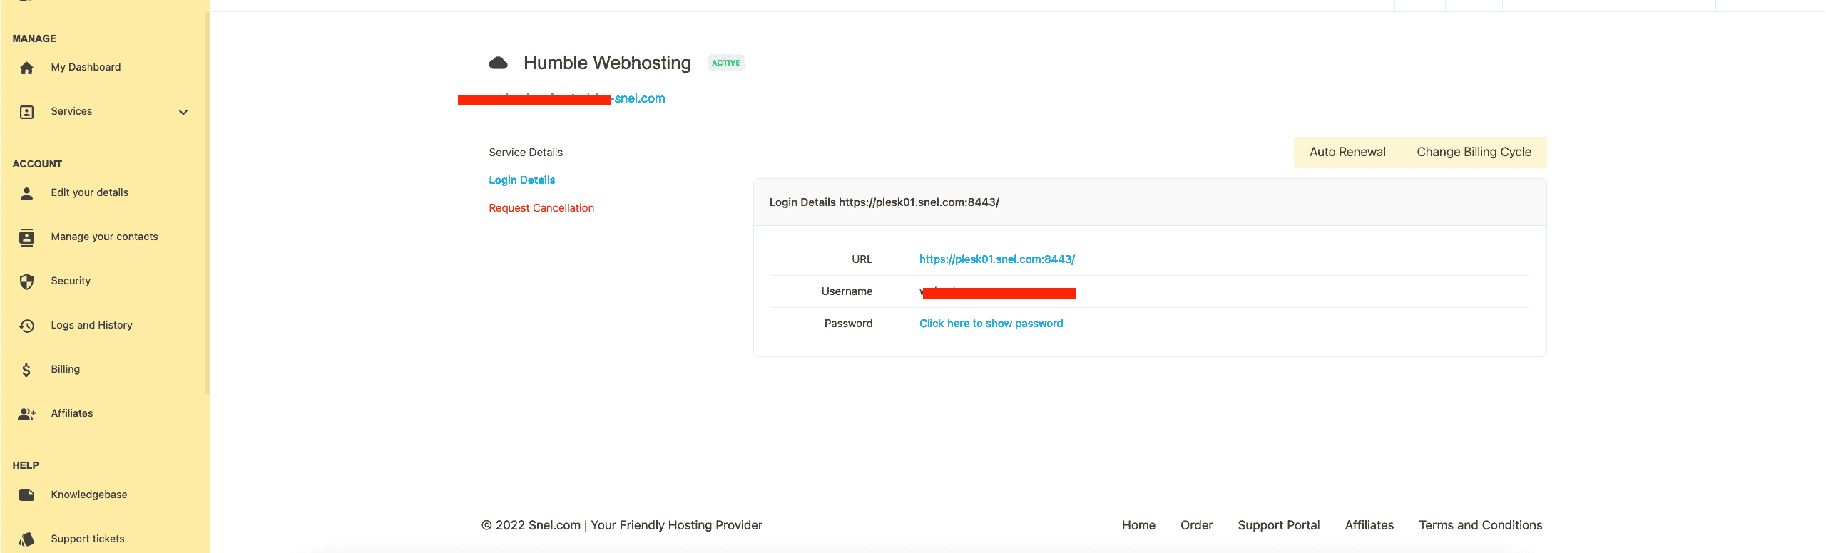Viewport: 1826px width, 553px height.
Task: Click the Username label
Action: [x=847, y=291]
